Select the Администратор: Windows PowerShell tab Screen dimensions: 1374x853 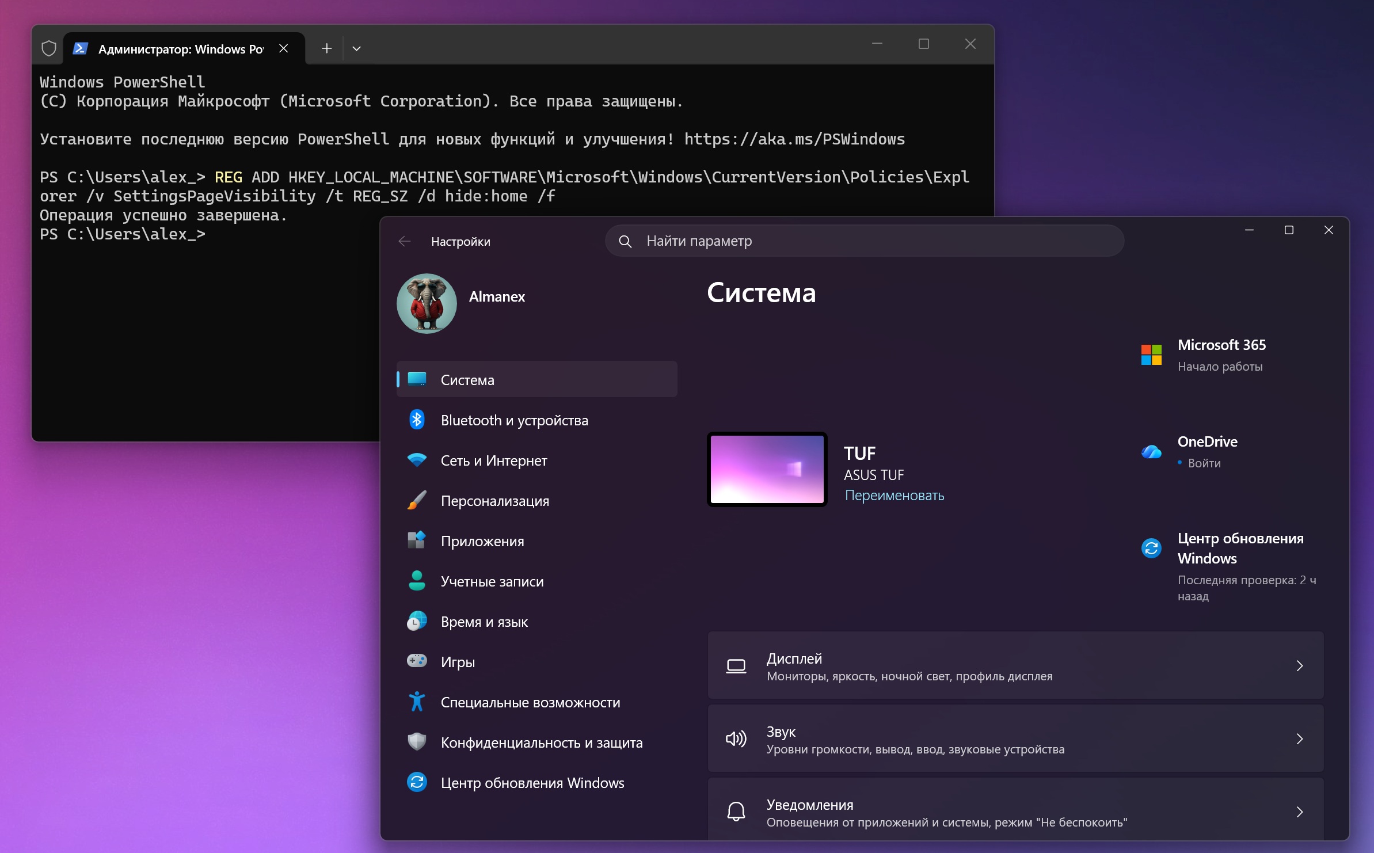tap(184, 48)
